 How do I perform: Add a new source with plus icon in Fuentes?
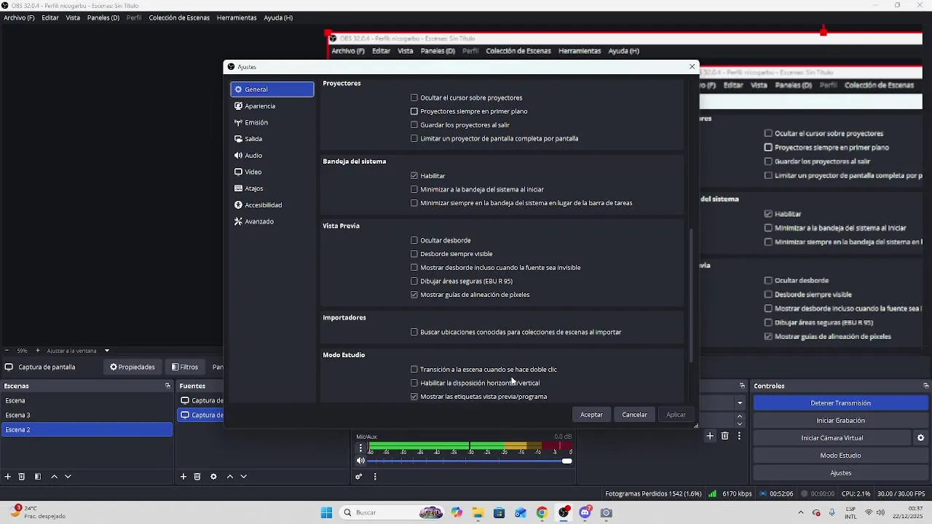(183, 477)
